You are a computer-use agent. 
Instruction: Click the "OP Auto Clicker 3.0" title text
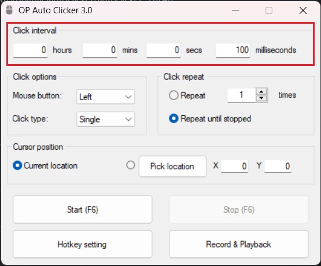click(x=56, y=10)
